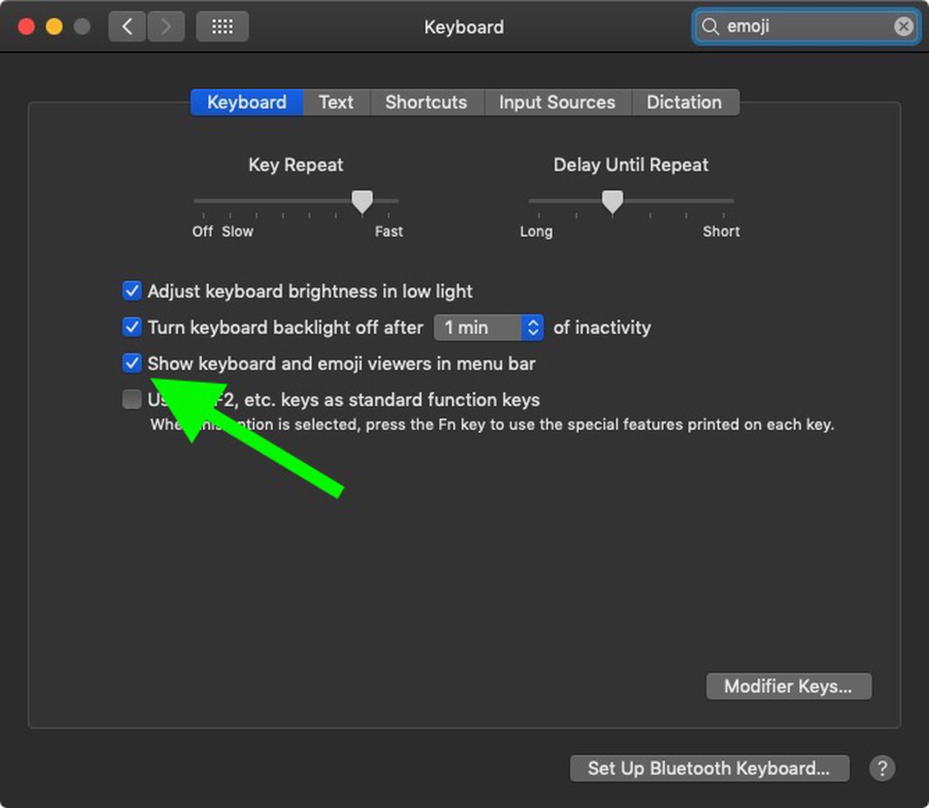The width and height of the screenshot is (929, 808).
Task: Uncheck turn keyboard backlight off after inactivity
Action: point(132,327)
